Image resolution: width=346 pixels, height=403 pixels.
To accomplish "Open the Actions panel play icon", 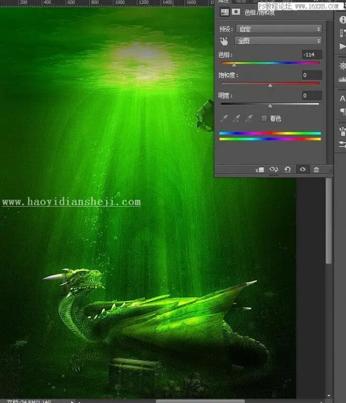I will pos(343,47).
